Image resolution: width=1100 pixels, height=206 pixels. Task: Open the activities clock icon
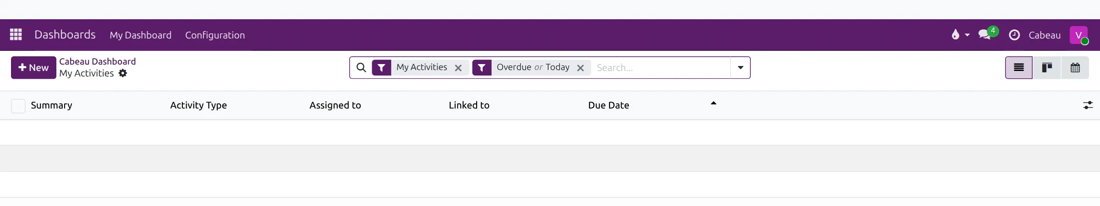coord(1014,35)
